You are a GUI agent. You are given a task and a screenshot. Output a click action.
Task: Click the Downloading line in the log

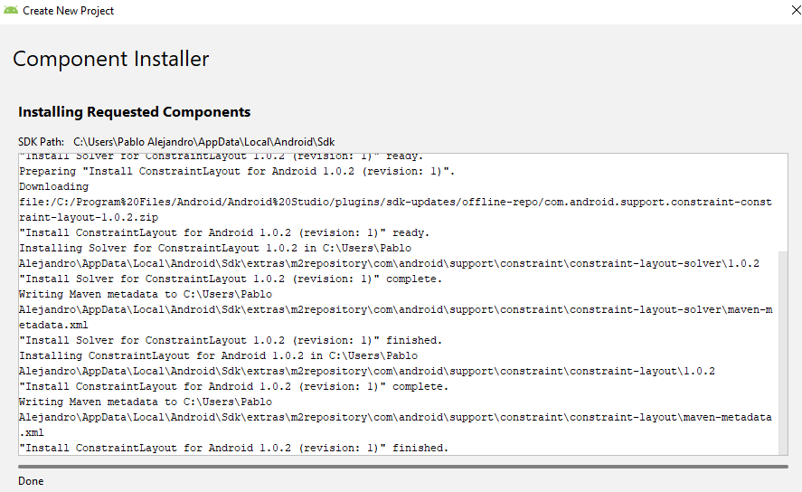click(x=53, y=186)
